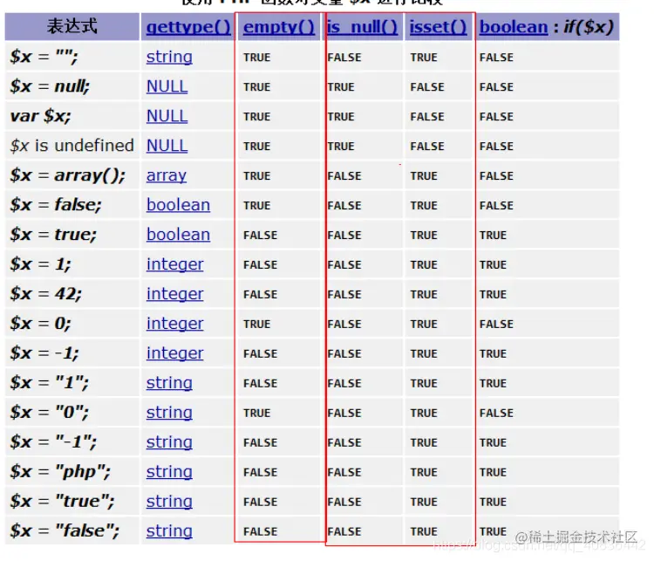654x561 pixels.
Task: Select if($x) TRUE value for $x = 1
Action: pos(493,264)
